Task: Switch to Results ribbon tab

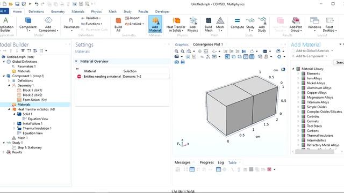Action: [143, 12]
